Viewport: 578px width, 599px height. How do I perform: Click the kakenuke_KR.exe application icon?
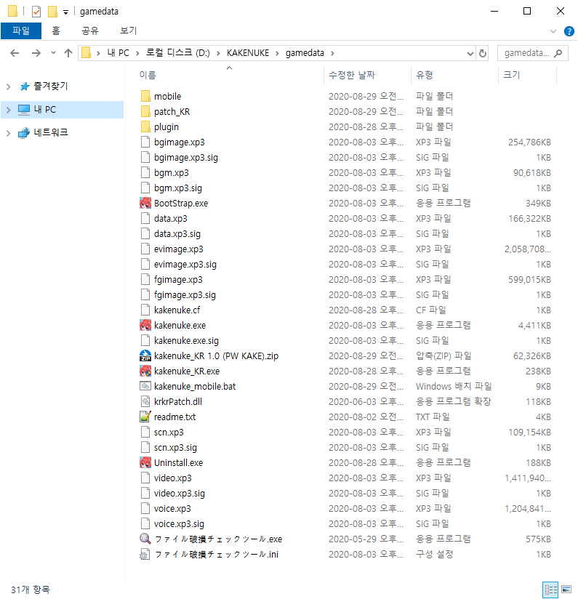(145, 371)
